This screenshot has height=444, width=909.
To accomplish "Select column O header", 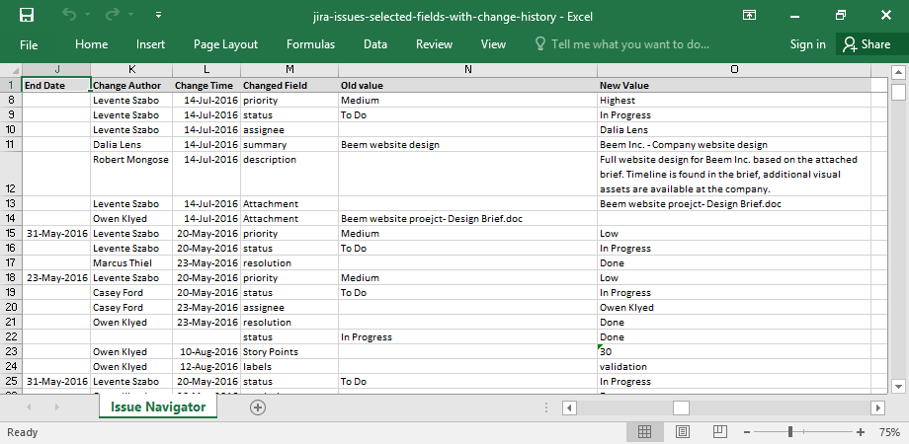I will click(x=734, y=69).
